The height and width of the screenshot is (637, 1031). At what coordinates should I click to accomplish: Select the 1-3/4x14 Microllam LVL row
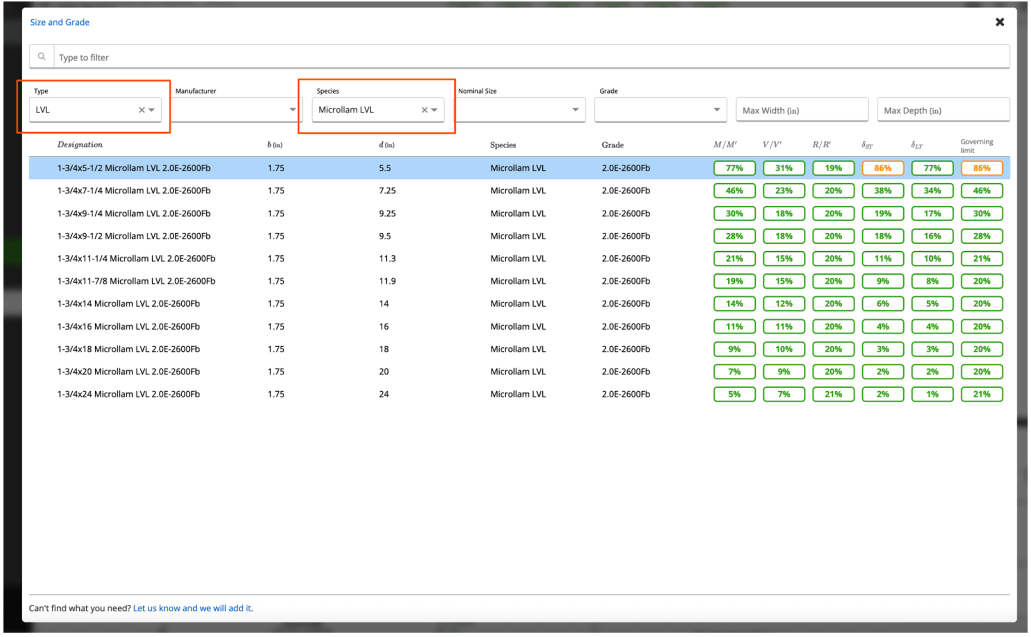519,303
